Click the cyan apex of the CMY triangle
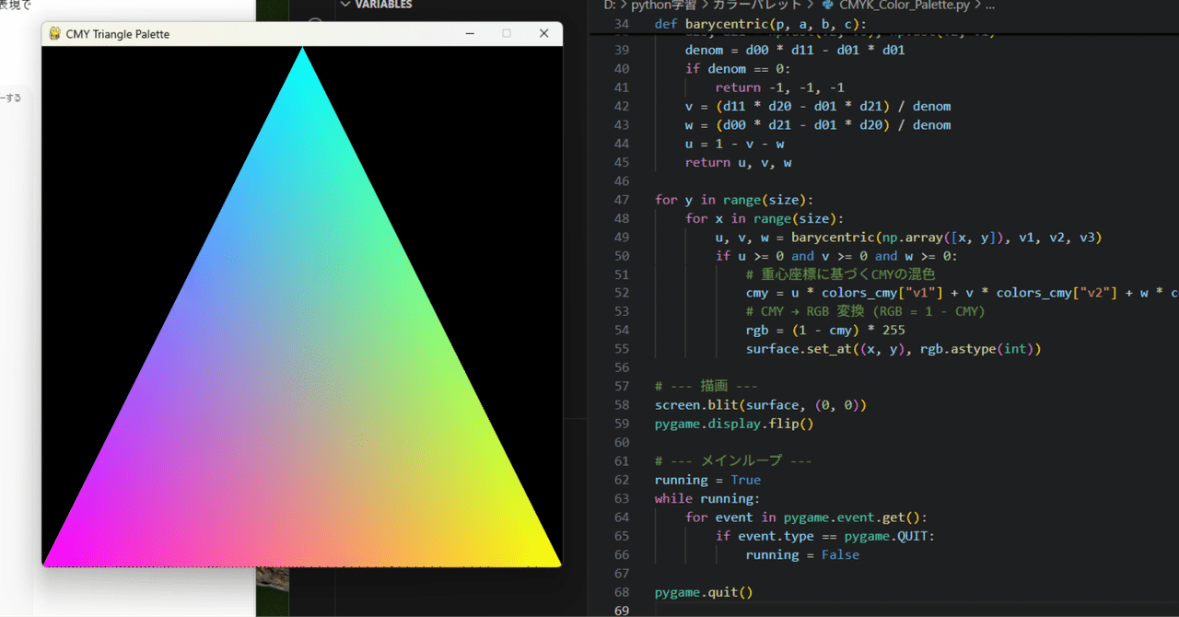This screenshot has width=1179, height=617. click(301, 55)
